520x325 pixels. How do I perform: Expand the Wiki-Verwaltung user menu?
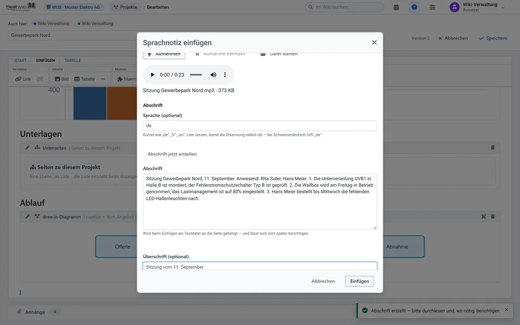click(x=503, y=7)
